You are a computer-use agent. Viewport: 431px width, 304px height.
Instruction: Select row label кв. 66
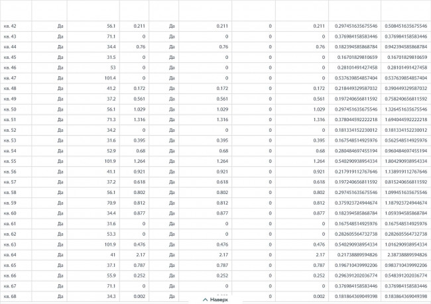[10, 276]
